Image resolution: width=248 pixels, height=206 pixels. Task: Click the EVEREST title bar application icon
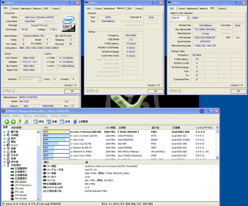pos(3,111)
